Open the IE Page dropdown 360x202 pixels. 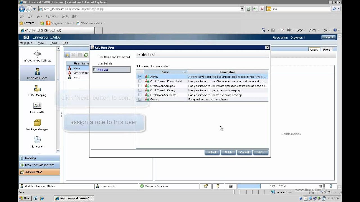pos(301,30)
